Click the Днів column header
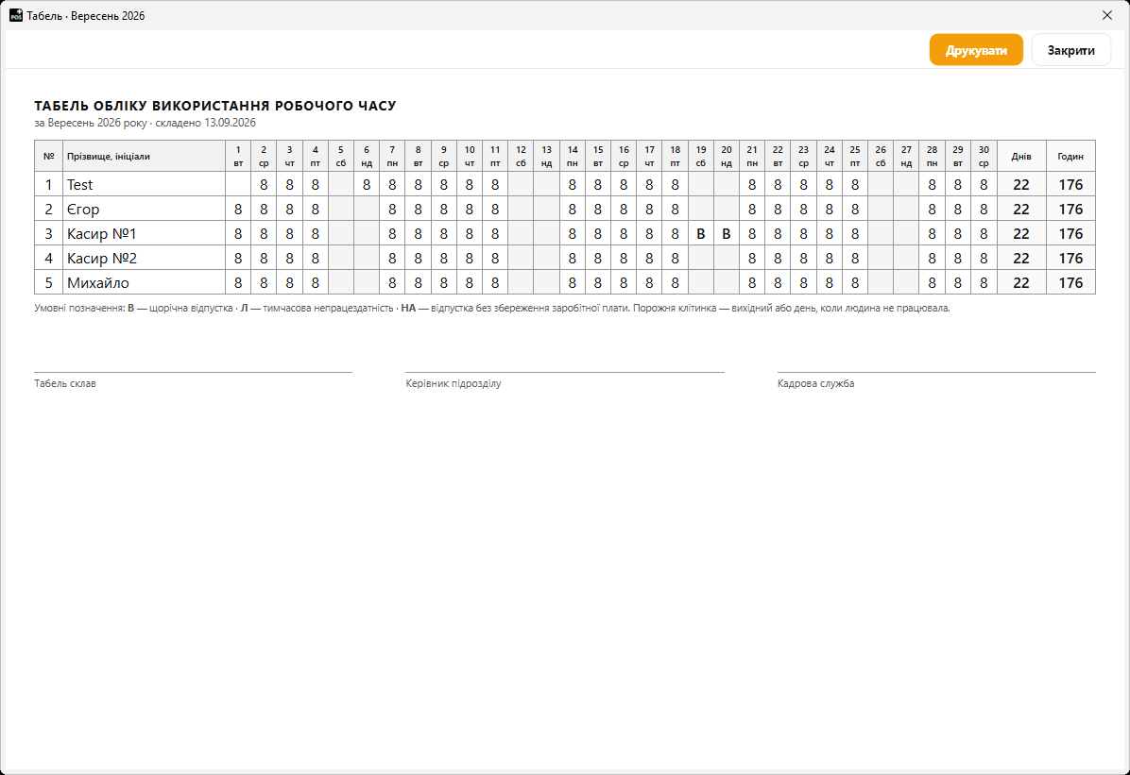This screenshot has width=1130, height=775. tap(1021, 157)
